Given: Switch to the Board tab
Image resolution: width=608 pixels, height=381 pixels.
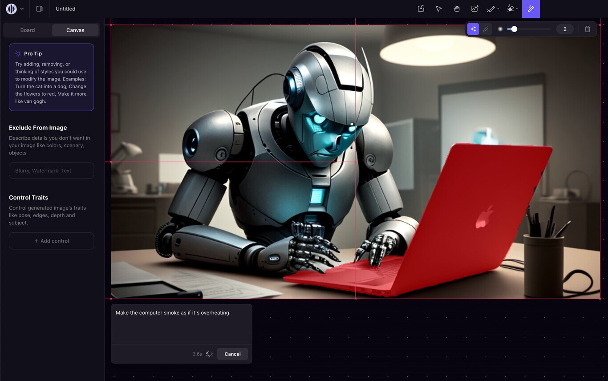Looking at the screenshot, I should point(28,30).
